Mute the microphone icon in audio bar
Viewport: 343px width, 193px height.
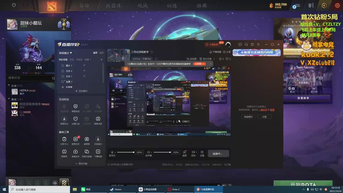[112, 152]
